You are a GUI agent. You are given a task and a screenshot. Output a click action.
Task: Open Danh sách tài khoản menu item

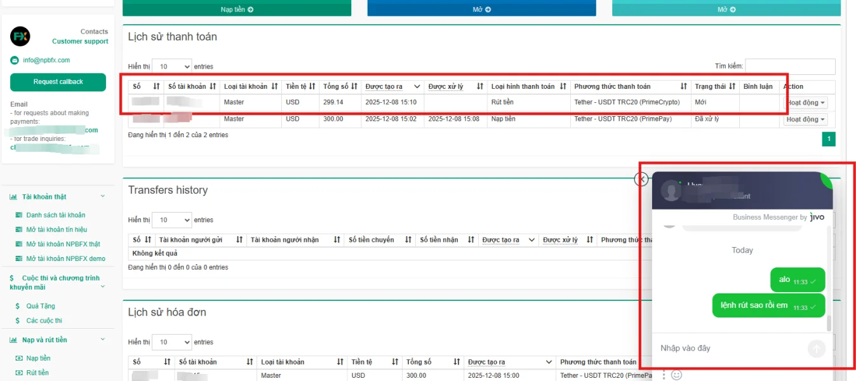pos(55,215)
